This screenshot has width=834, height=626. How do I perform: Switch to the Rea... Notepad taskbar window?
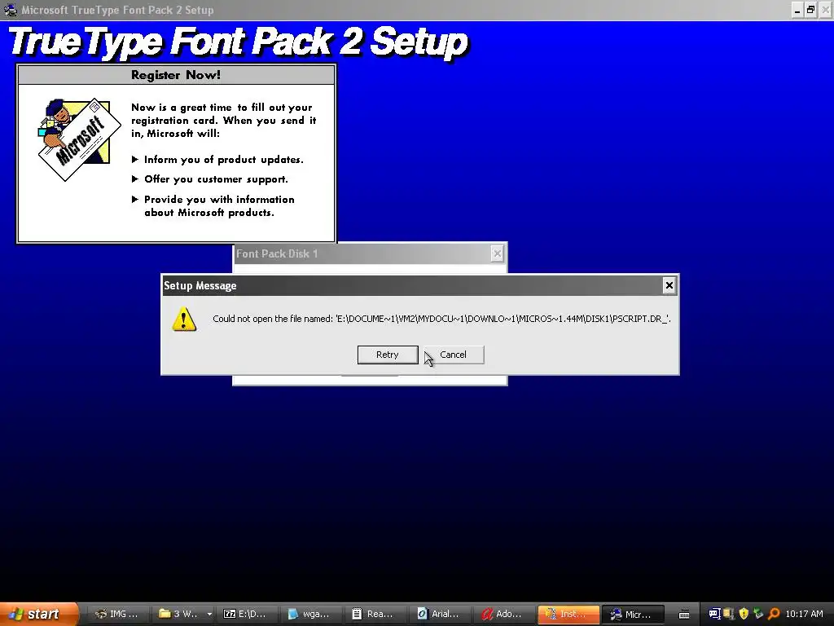coord(376,614)
